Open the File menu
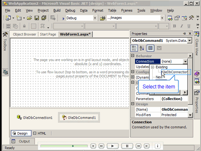Screen dimensions: 201x151 pyautogui.click(x=8, y=10)
